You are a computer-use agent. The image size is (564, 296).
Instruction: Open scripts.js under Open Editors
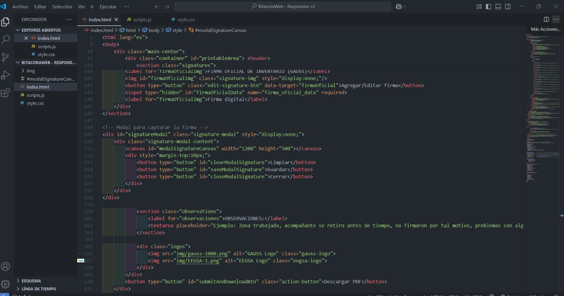tap(46, 46)
